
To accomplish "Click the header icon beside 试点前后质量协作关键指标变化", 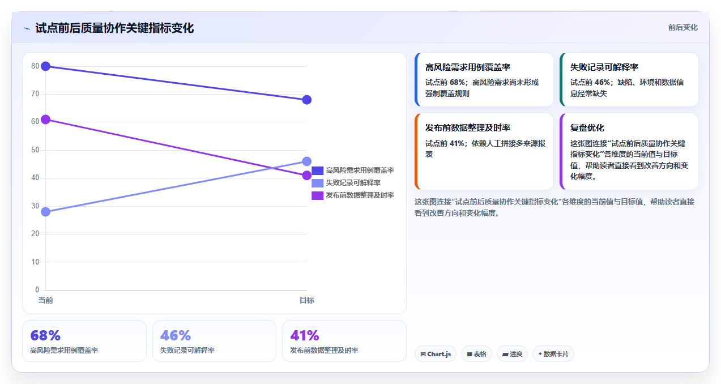I will pyautogui.click(x=27, y=28).
